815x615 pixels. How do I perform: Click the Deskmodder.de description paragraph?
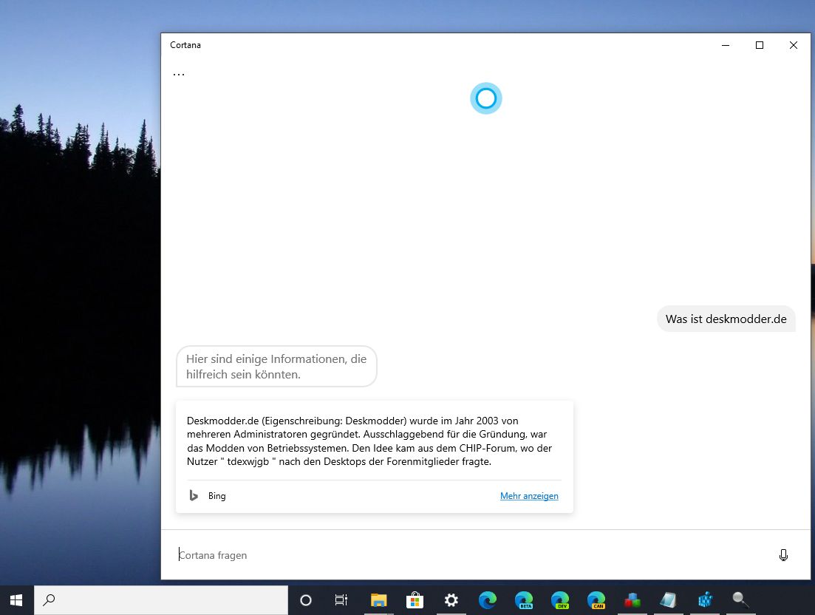click(x=369, y=441)
